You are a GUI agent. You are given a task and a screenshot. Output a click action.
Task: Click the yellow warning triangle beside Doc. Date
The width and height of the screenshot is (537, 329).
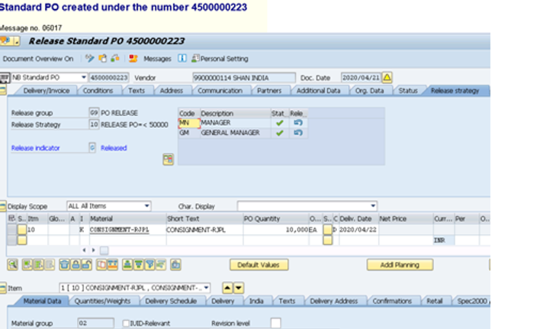coord(387,77)
